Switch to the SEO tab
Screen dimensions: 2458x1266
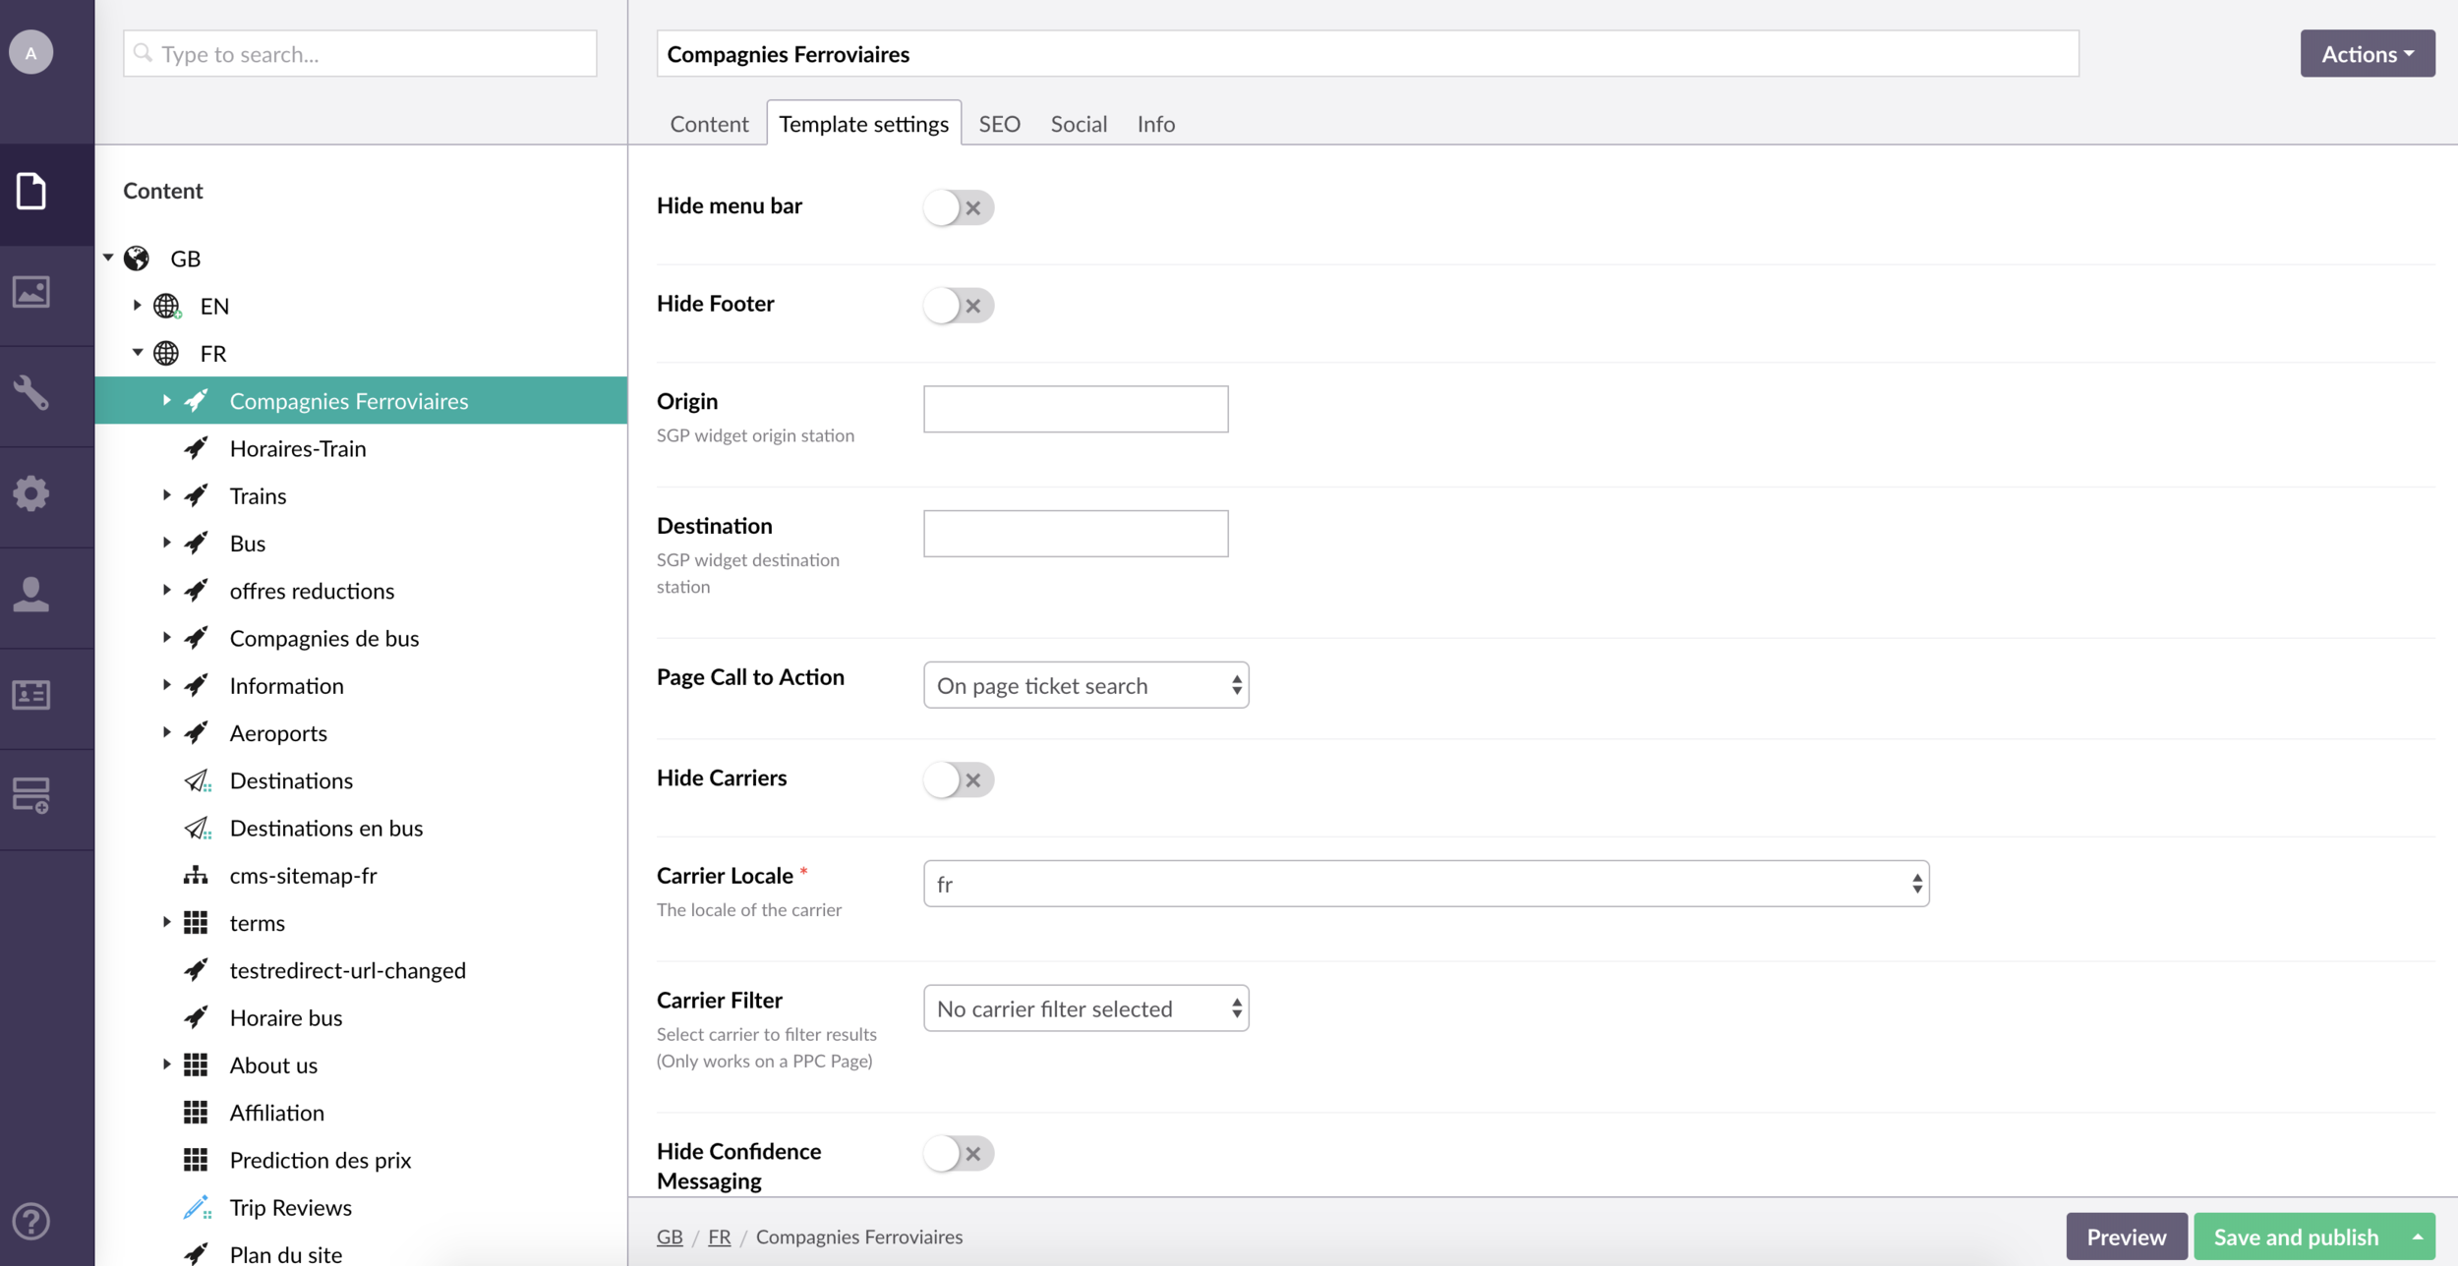pos(999,124)
